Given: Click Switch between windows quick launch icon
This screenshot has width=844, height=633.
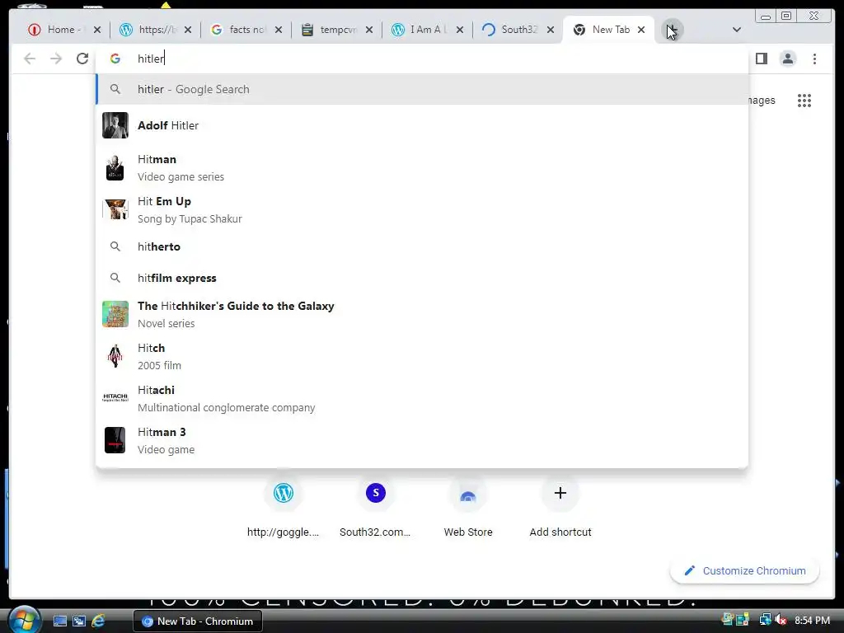Looking at the screenshot, I should pos(79,621).
